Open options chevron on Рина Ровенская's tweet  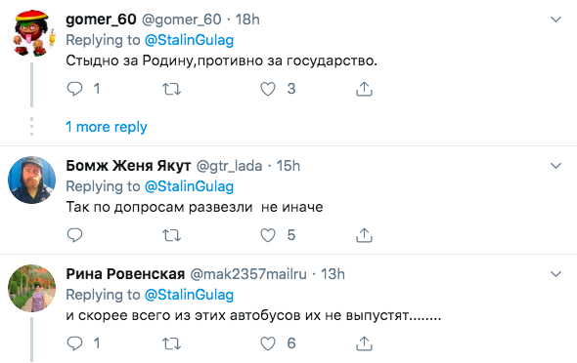555,274
